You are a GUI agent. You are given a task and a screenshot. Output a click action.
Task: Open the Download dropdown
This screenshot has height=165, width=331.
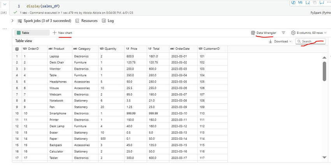[x=280, y=41]
